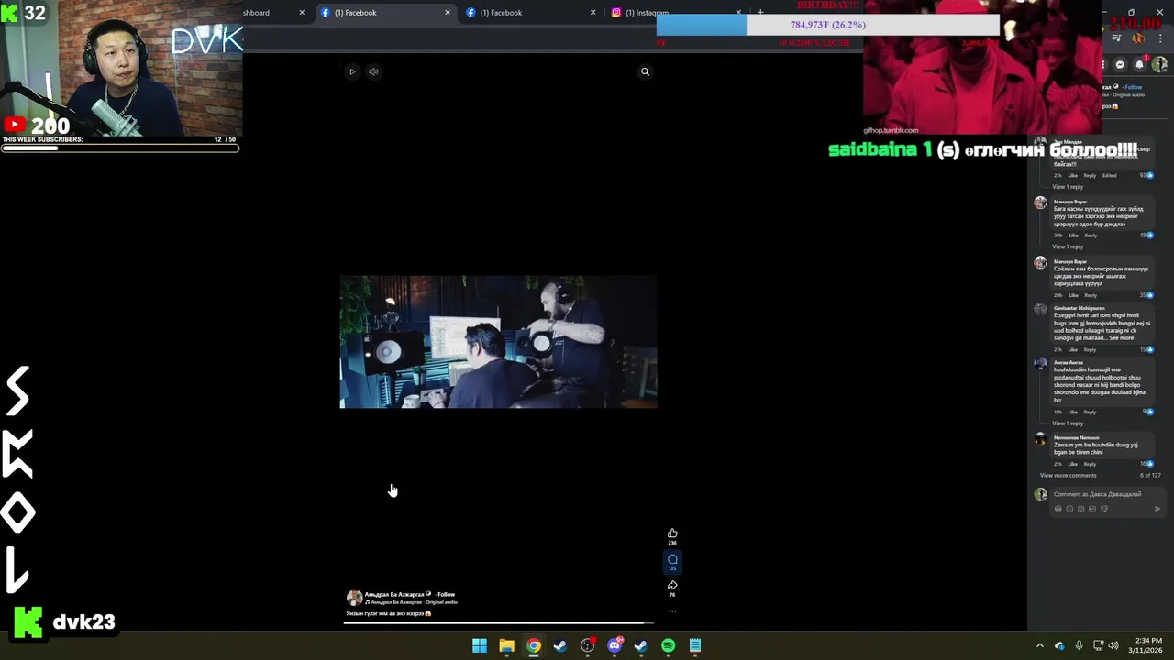Send the comment with the arrow icon

coord(1157,509)
